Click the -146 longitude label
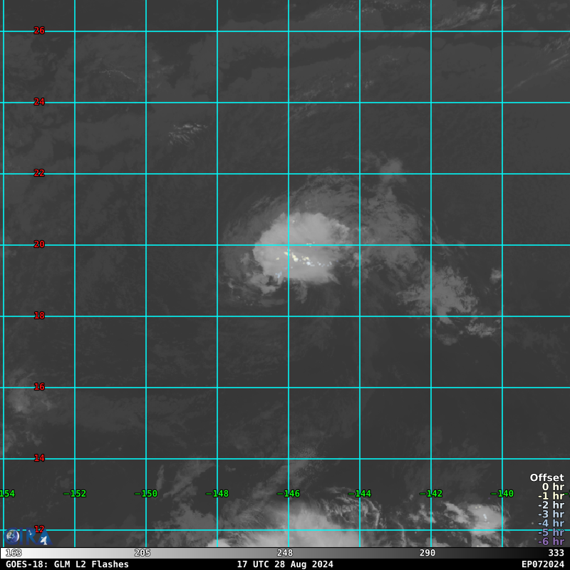 click(x=288, y=494)
